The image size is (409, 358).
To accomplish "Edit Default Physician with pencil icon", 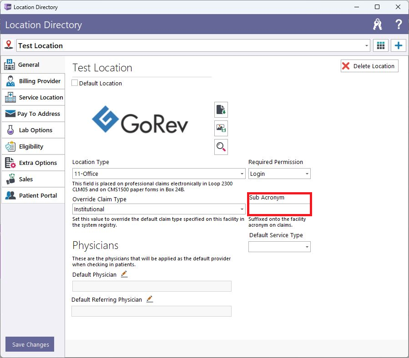I will [x=124, y=274].
